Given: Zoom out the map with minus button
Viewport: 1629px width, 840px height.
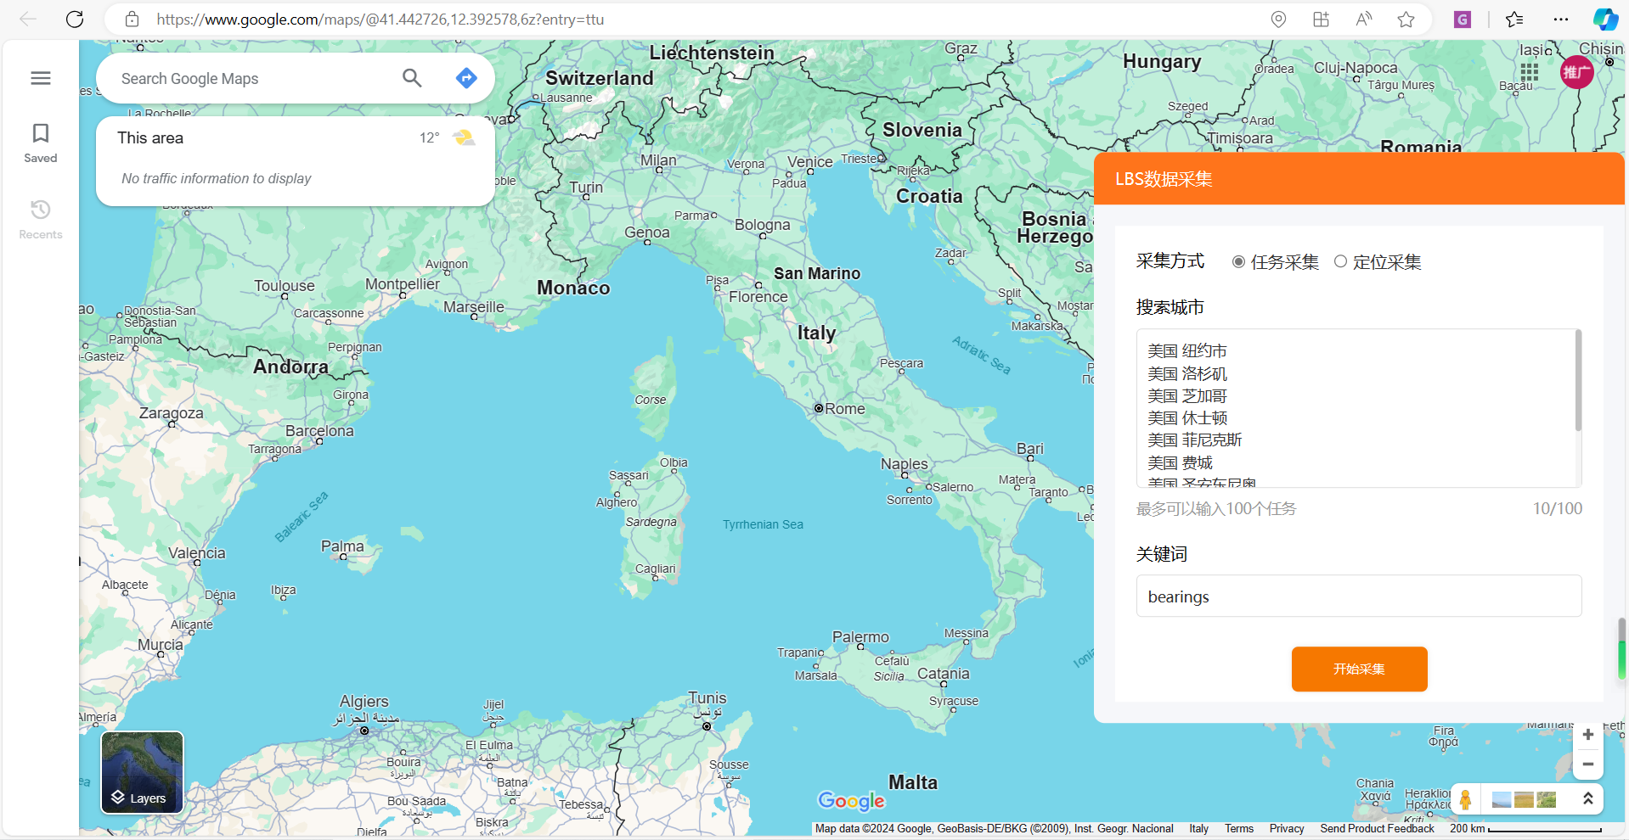Looking at the screenshot, I should pos(1587,764).
